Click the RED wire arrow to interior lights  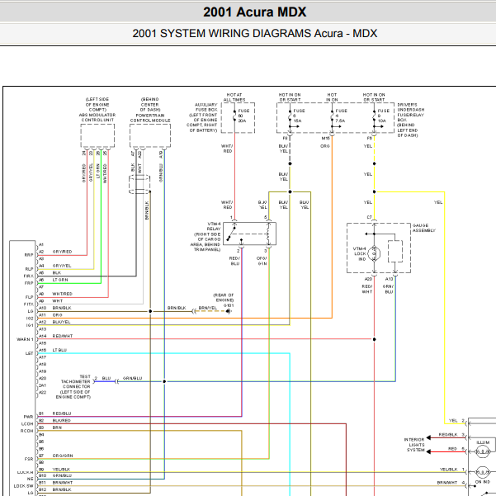(x=428, y=451)
